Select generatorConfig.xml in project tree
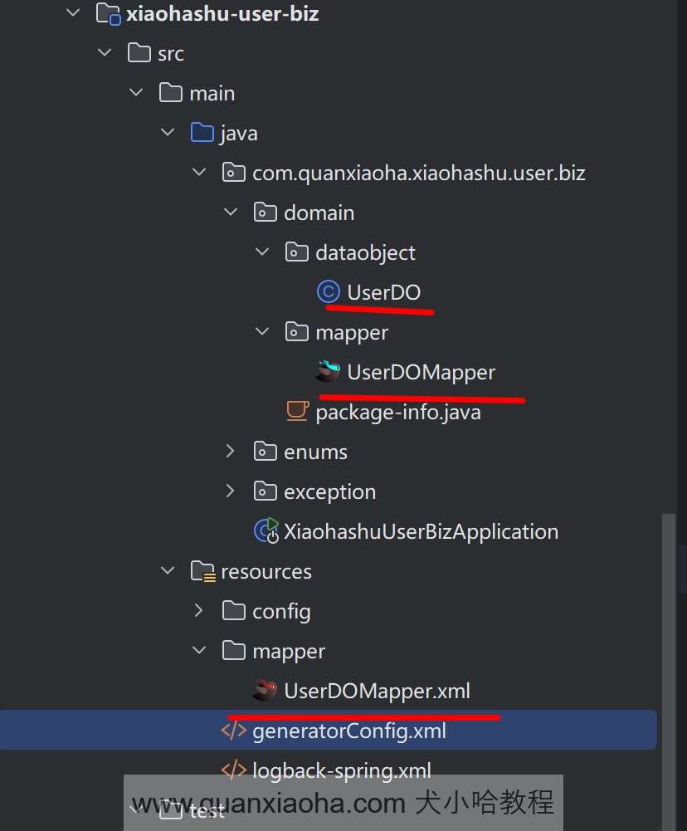 348,731
